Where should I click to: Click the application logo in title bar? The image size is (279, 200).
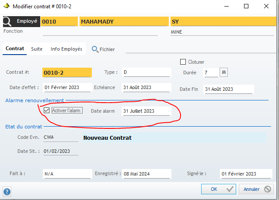(x=6, y=6)
